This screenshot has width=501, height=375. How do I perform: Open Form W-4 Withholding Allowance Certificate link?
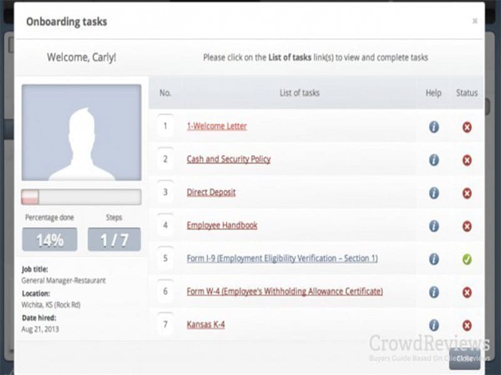285,291
